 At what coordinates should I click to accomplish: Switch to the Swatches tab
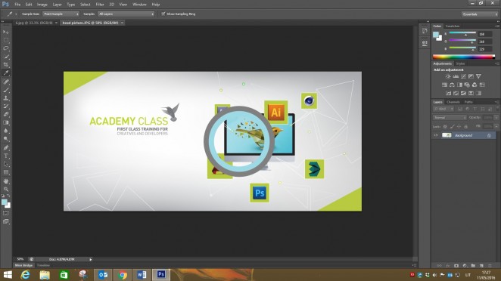[x=453, y=26]
